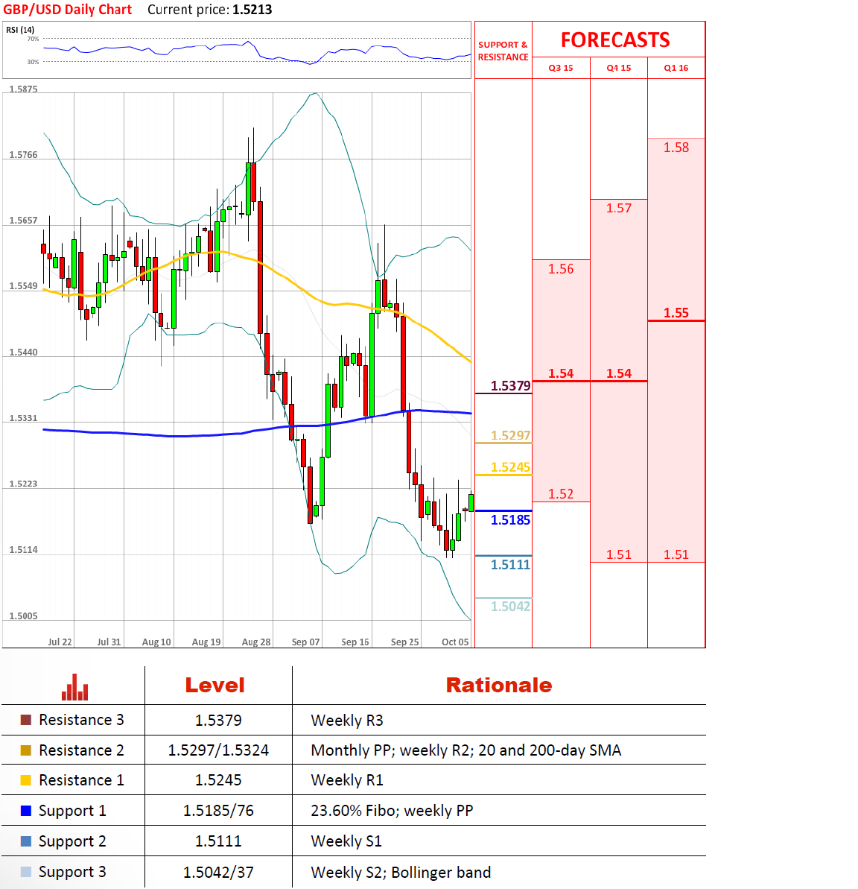Image resolution: width=858 pixels, height=889 pixels.
Task: Click the RSI (14) indicator label
Action: click(x=20, y=30)
